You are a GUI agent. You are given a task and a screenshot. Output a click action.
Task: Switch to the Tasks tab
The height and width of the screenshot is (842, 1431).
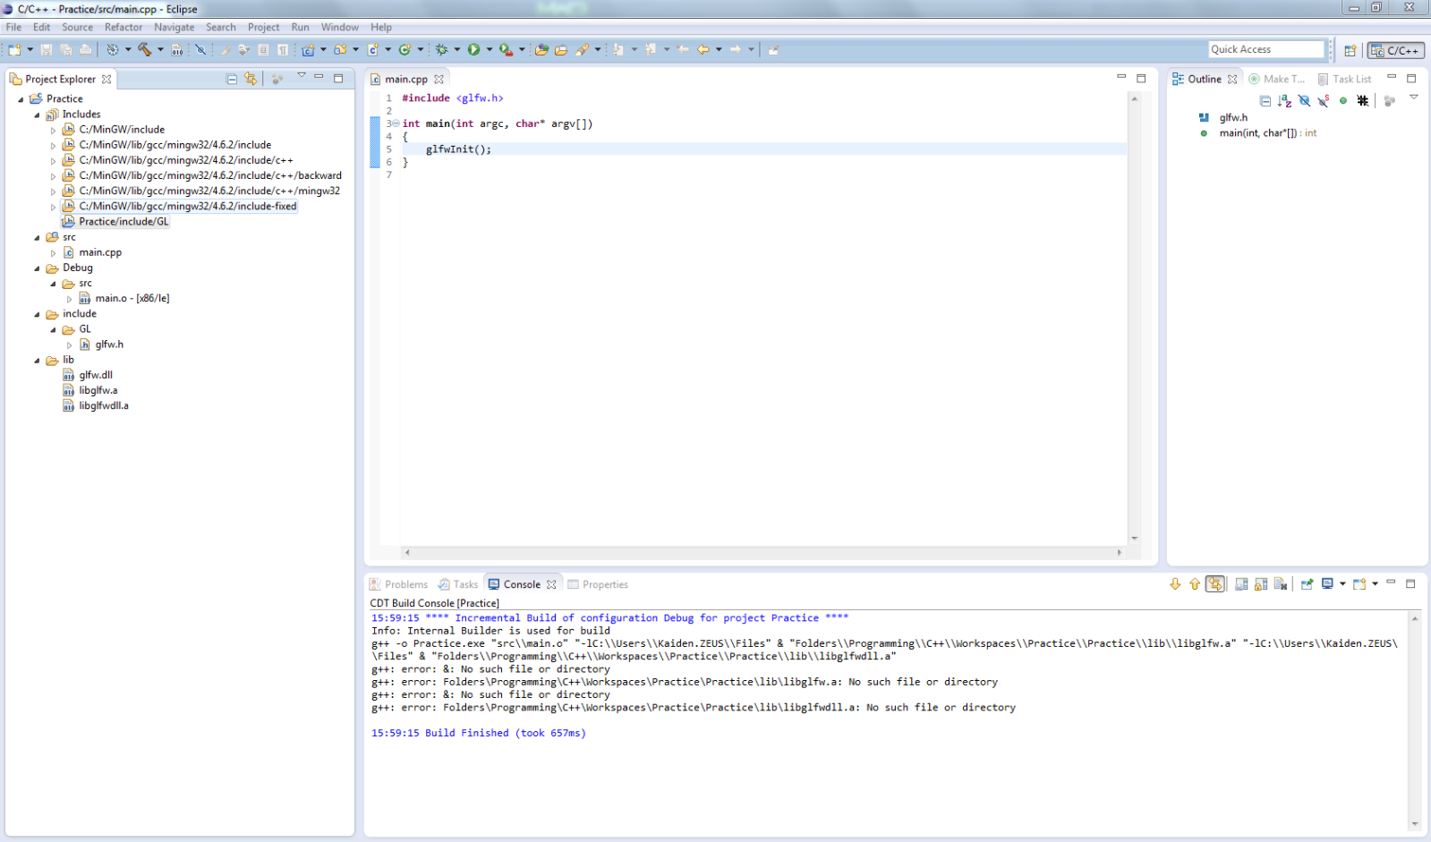click(x=458, y=584)
